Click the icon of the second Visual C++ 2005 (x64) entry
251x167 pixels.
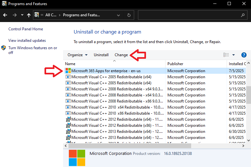click(x=68, y=83)
